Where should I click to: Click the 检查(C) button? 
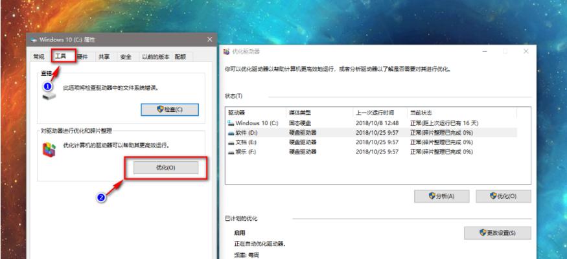(x=170, y=109)
